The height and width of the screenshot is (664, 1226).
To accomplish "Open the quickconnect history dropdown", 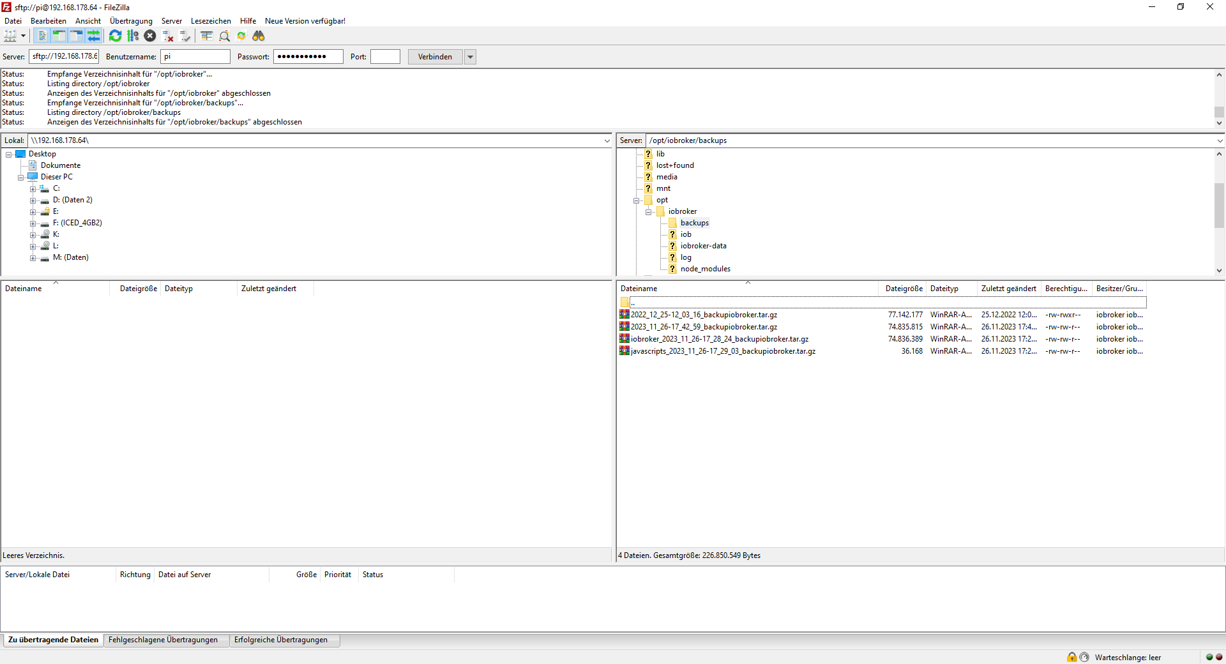I will [471, 57].
